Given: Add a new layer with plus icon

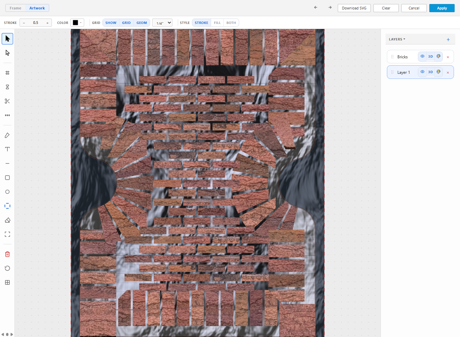Looking at the screenshot, I should [x=448, y=39].
